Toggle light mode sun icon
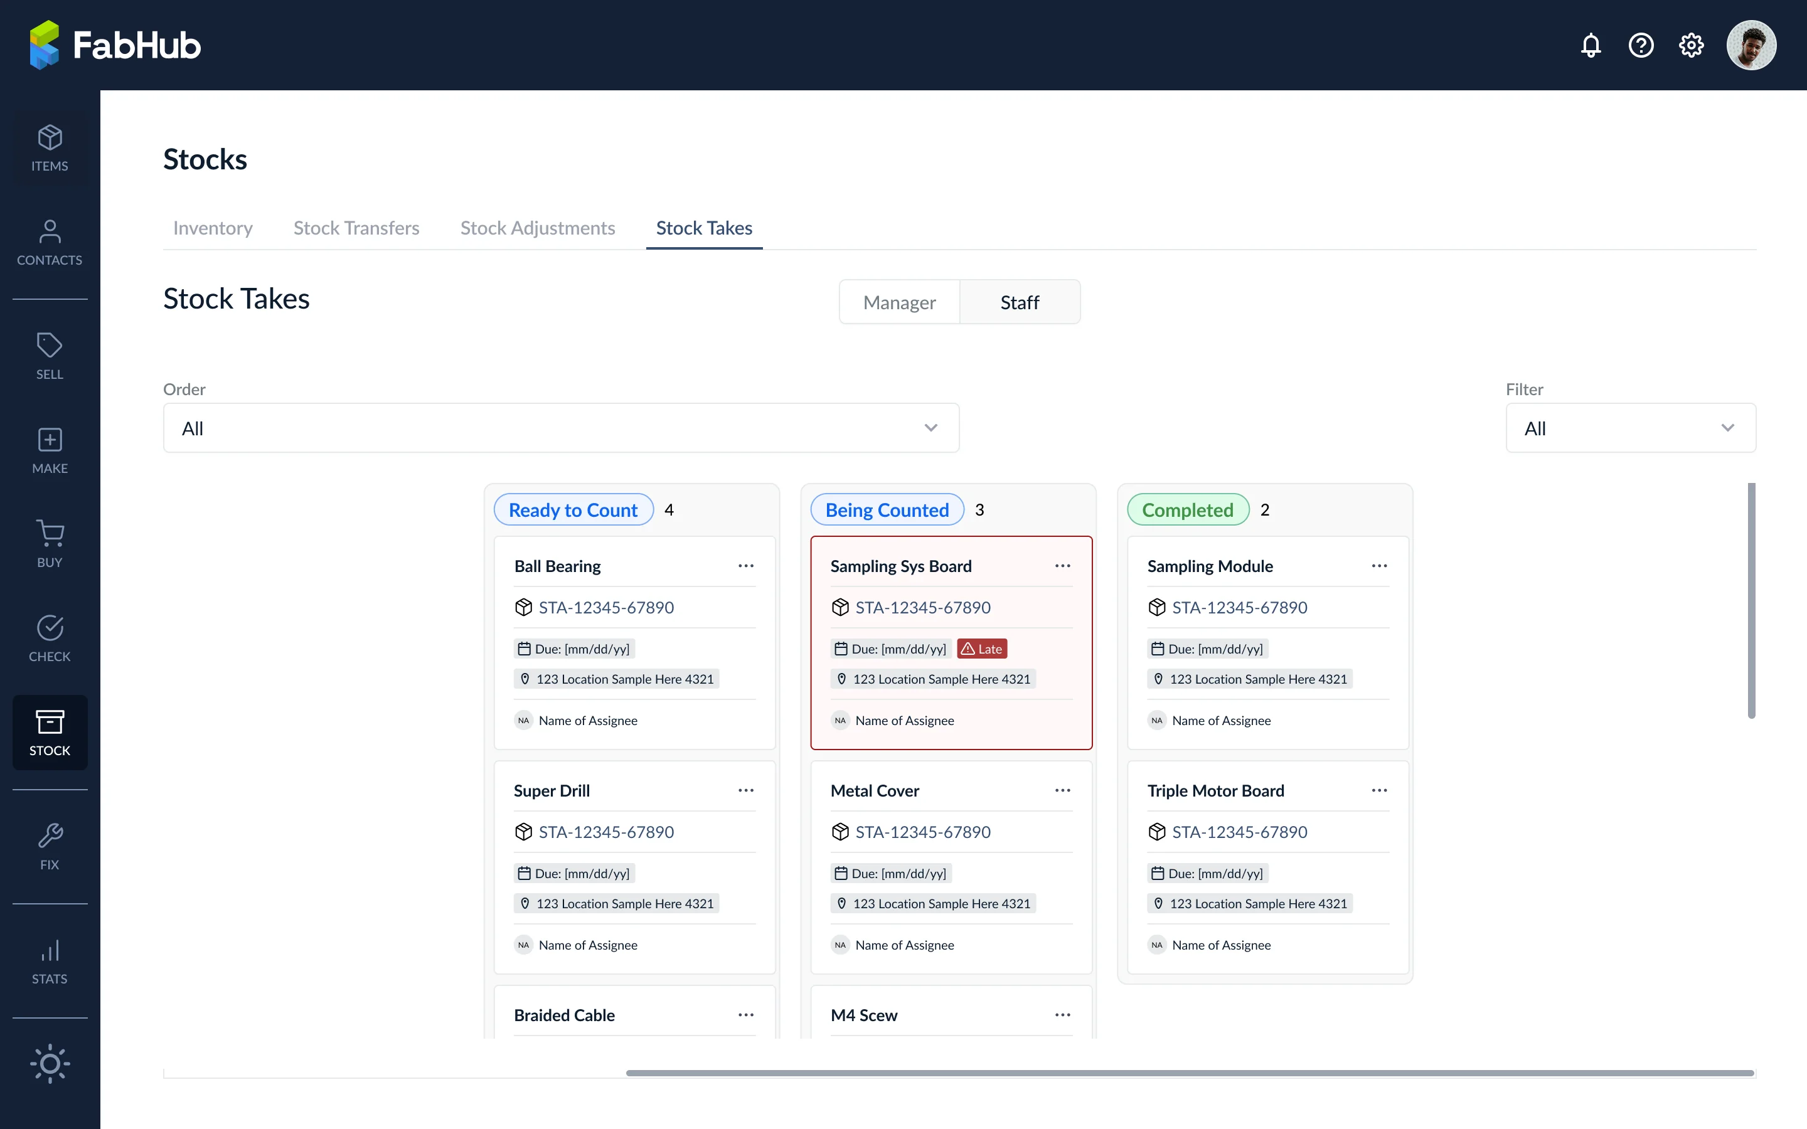The image size is (1807, 1129). (50, 1063)
